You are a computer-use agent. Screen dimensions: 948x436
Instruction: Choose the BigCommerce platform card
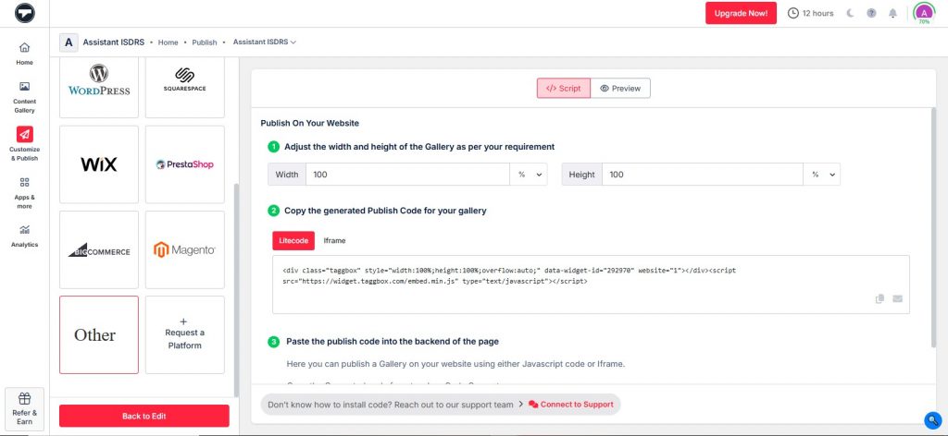[x=99, y=249]
